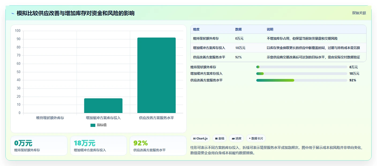377x166 pixels.
Task: Click the 增加缓冲方案库存投入 x-axis label
Action: click(x=103, y=118)
